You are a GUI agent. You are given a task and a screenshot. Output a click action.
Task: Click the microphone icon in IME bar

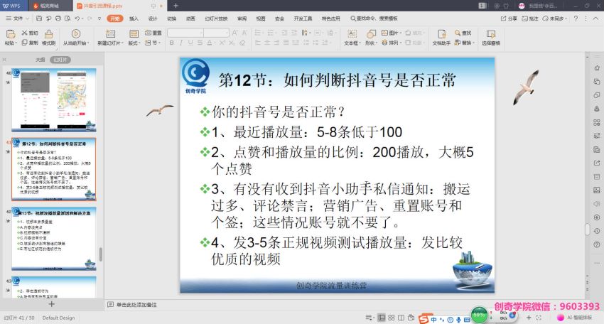[458, 320]
